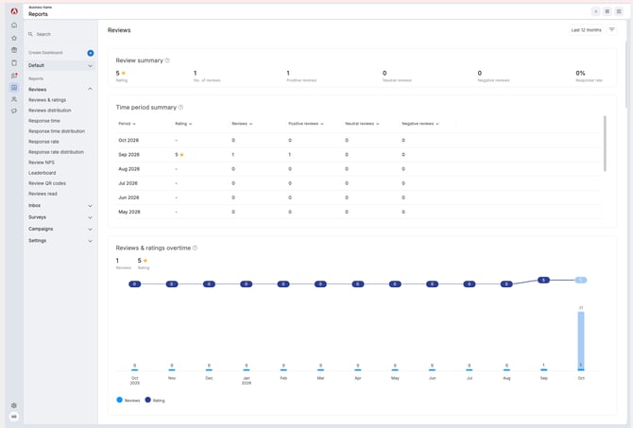
Task: Click the Aug 2026 row period cell
Action: [128, 169]
